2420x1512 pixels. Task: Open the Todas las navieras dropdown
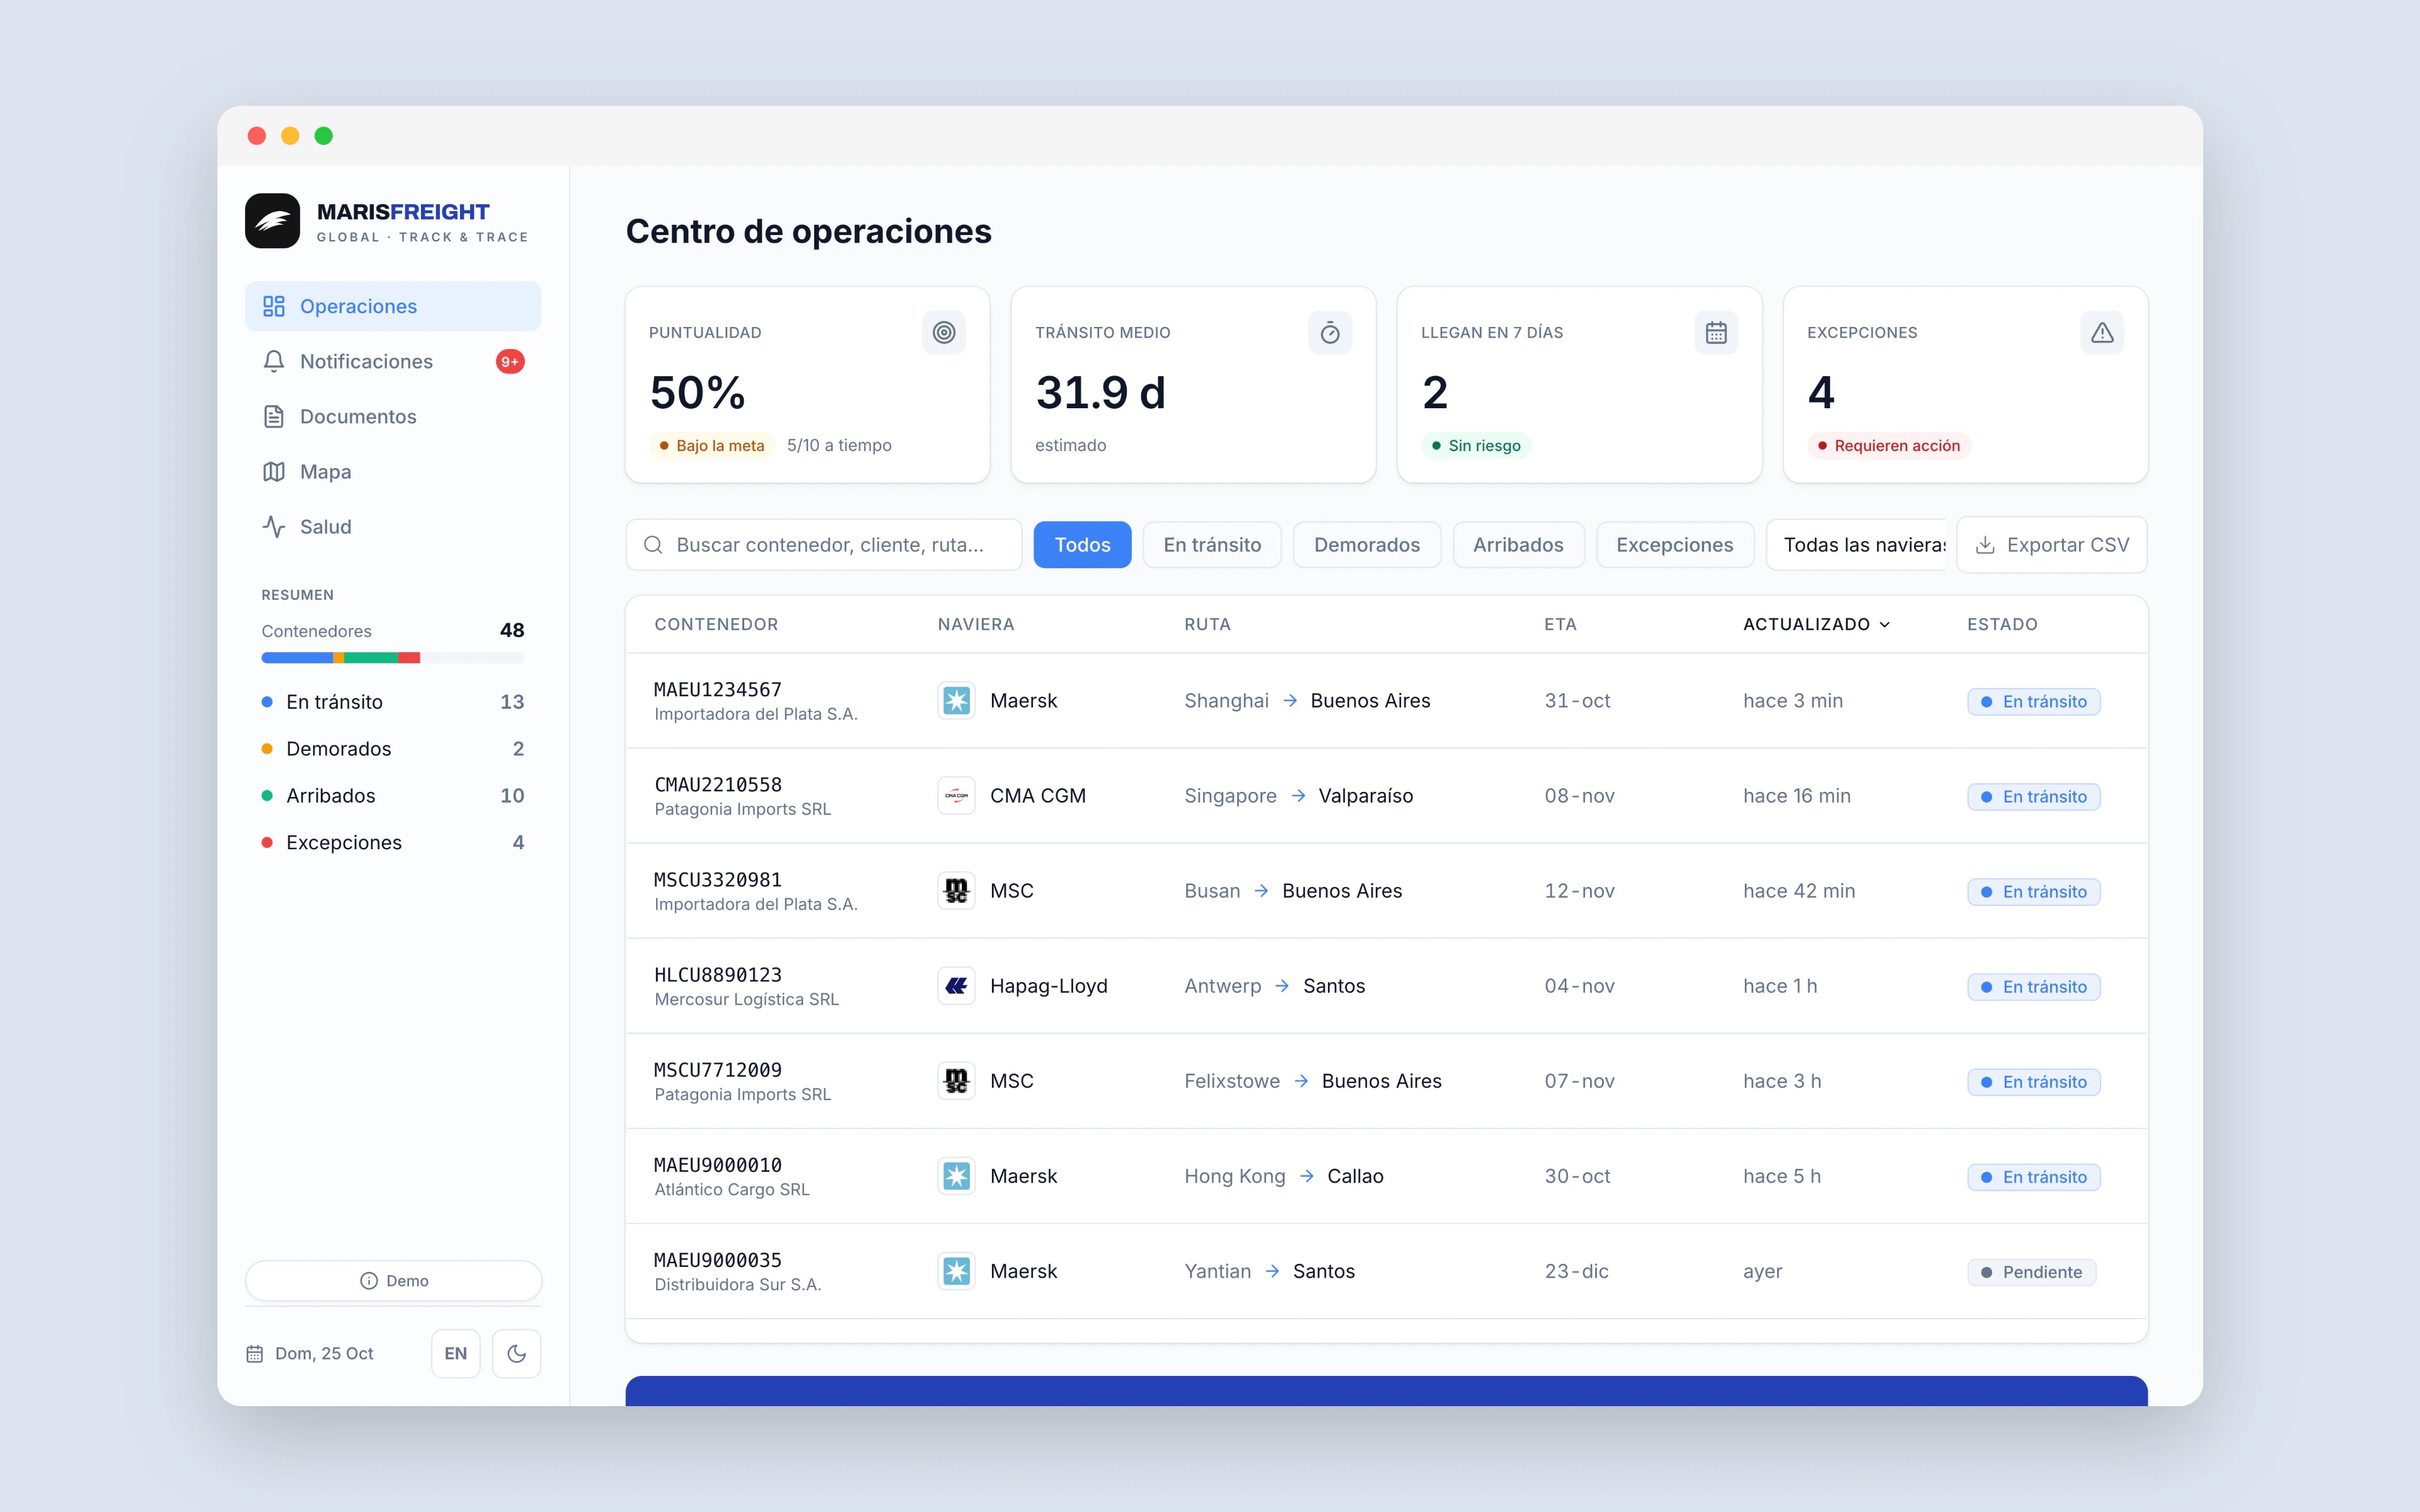click(1856, 544)
